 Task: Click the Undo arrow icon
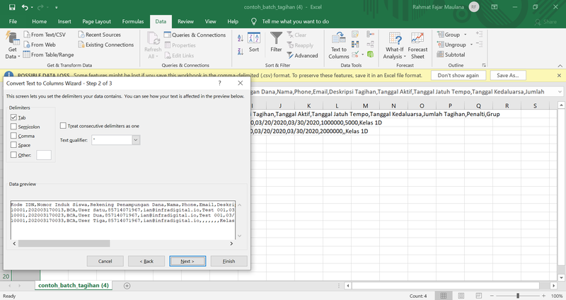tap(25, 7)
